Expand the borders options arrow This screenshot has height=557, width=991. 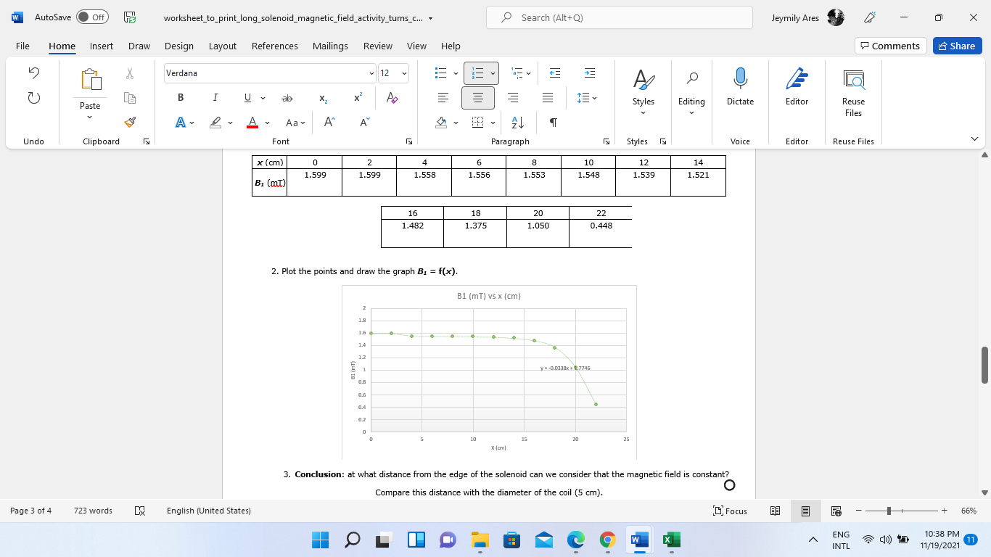click(x=493, y=123)
